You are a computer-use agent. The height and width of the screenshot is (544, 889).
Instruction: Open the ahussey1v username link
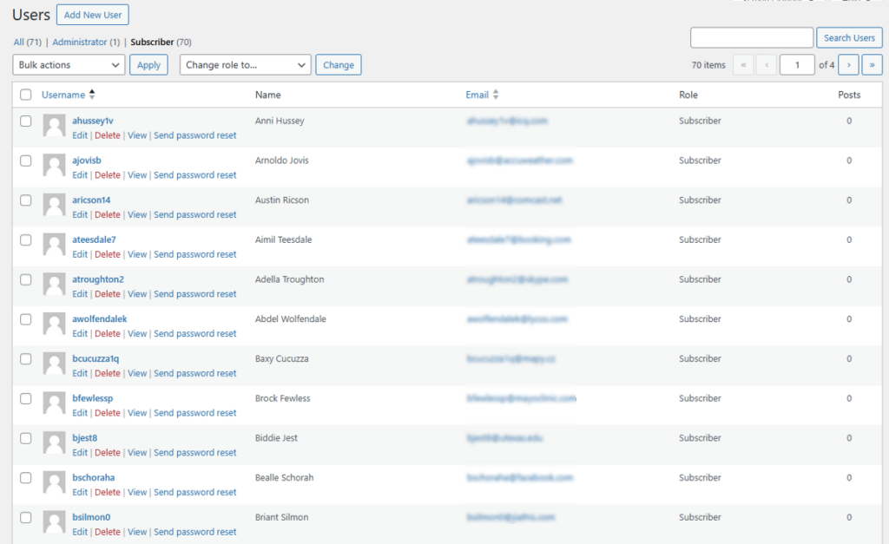coord(92,121)
